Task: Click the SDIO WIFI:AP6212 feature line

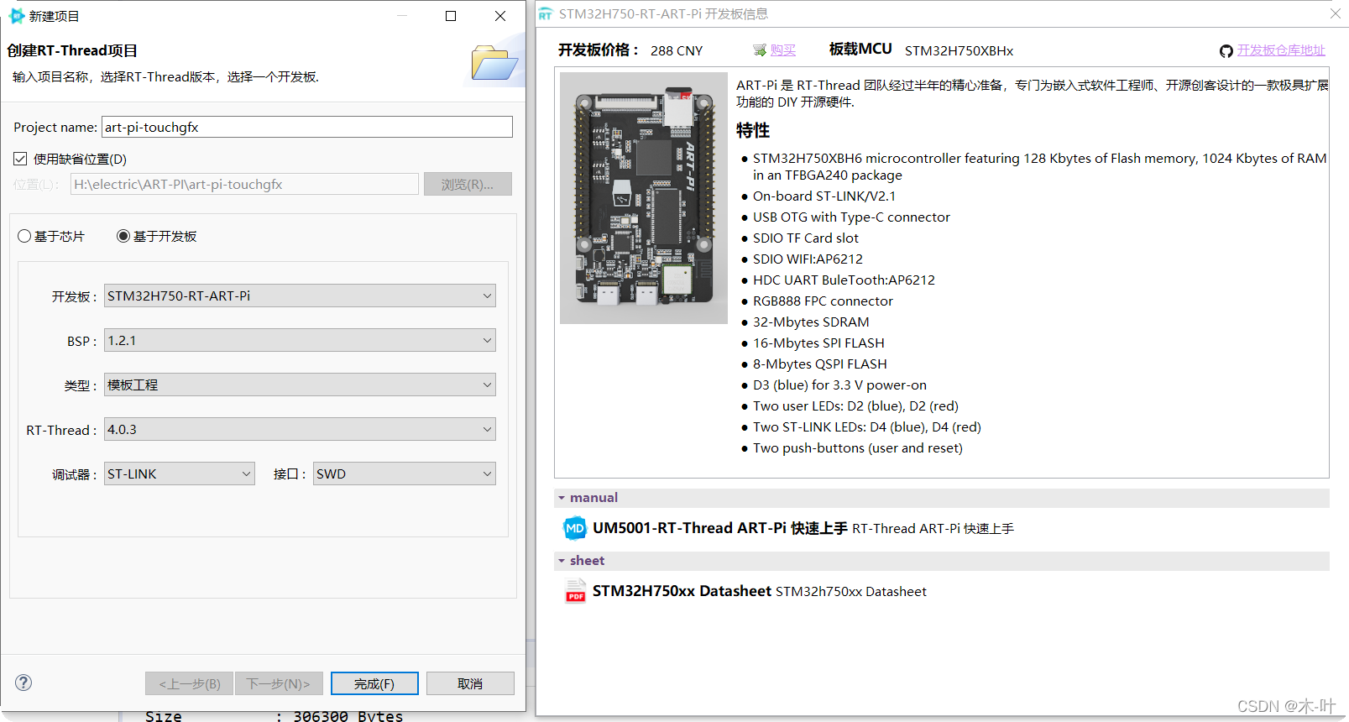Action: [x=808, y=259]
